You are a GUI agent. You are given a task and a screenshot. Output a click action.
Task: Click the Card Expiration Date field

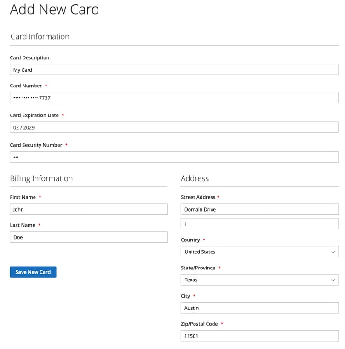(x=174, y=127)
